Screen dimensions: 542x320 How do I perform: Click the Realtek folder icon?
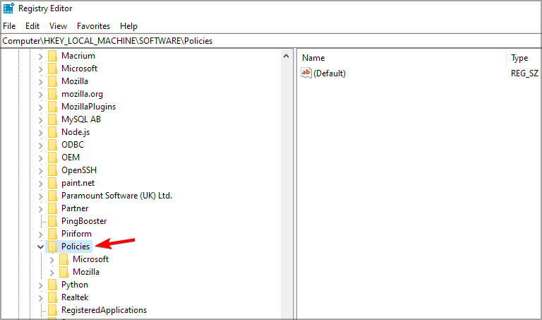pyautogui.click(x=52, y=297)
